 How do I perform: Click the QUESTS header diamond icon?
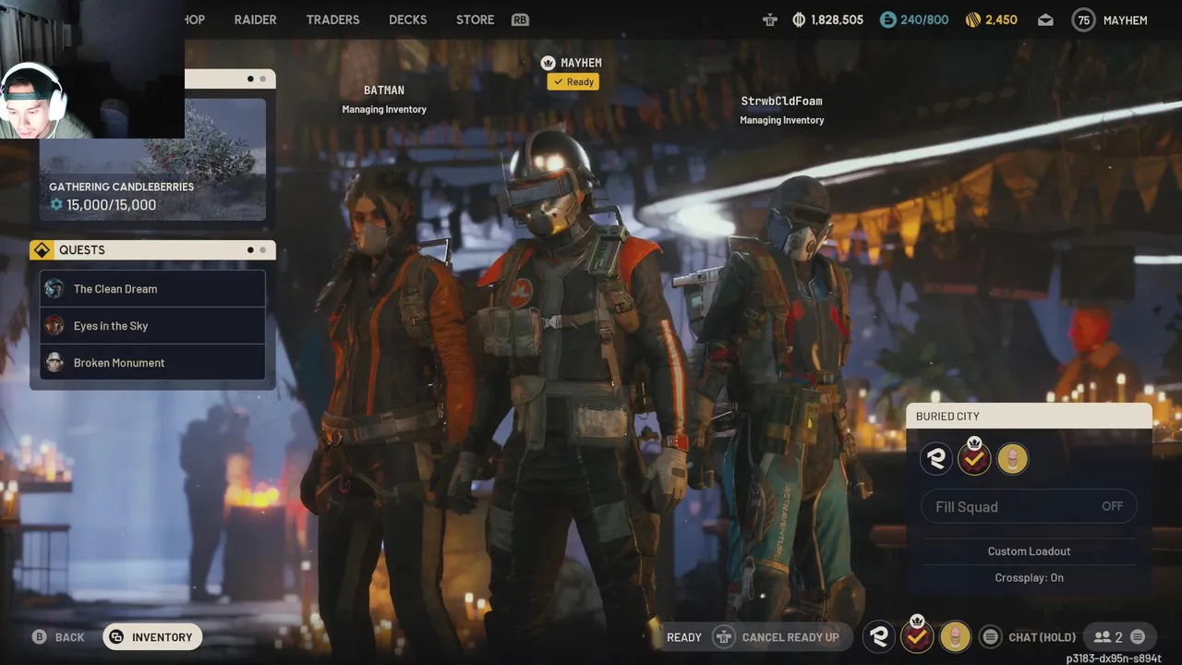42,250
